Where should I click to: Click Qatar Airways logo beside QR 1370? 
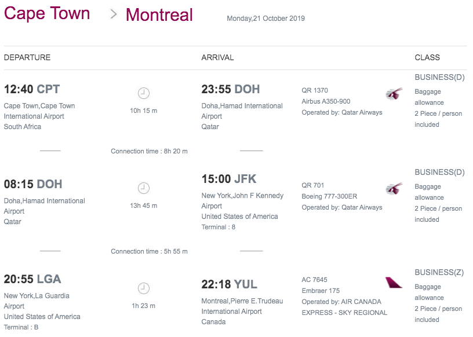click(394, 94)
